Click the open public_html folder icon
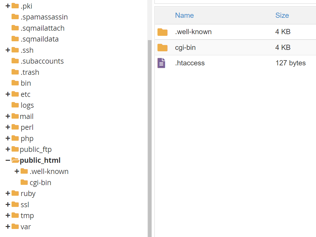The width and height of the screenshot is (316, 237). [x=15, y=160]
